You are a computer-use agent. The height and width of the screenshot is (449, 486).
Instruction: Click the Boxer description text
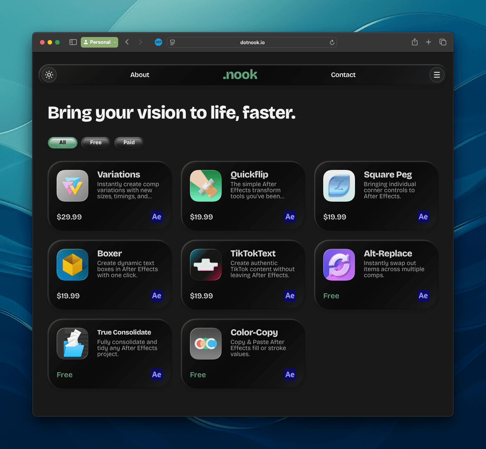click(128, 269)
